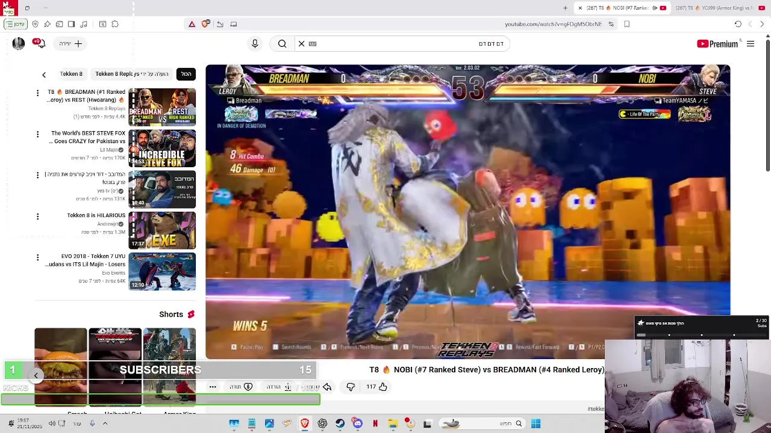Open more options for EVO 2018 video
Image resolution: width=771 pixels, height=433 pixels.
(37, 257)
